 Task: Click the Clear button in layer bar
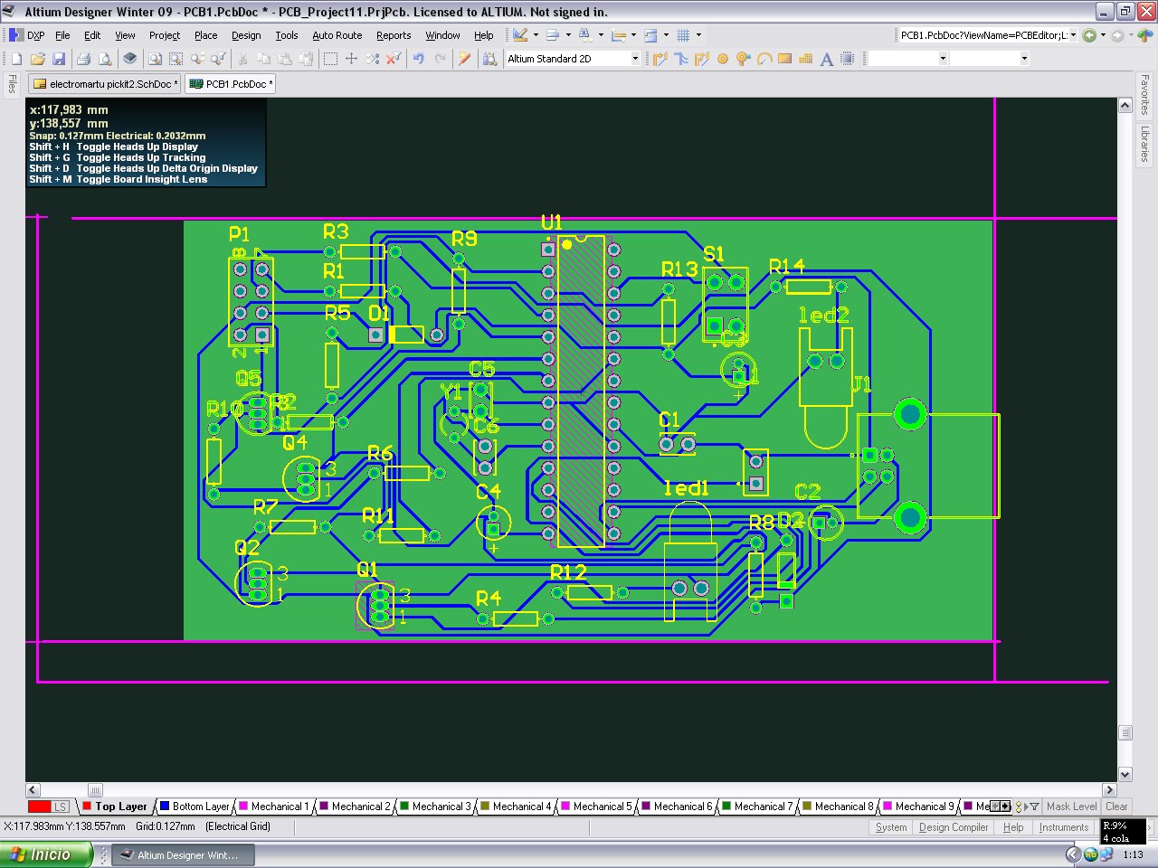coord(1116,807)
